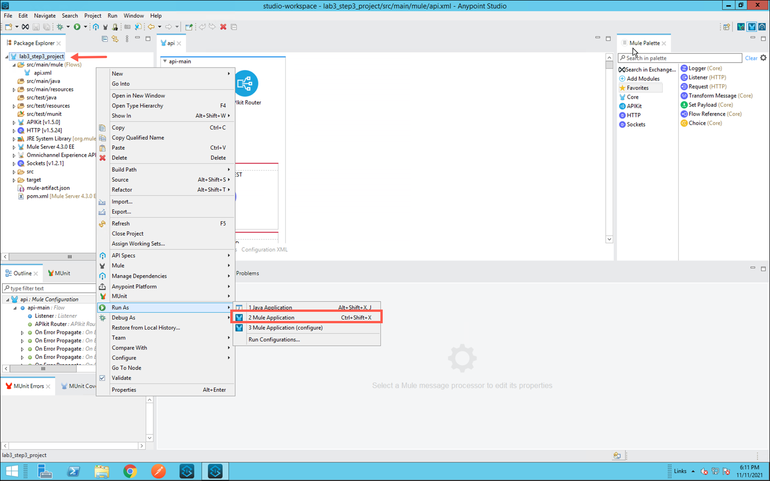Click the APIkit Router component icon on canvas
The height and width of the screenshot is (481, 770).
(x=246, y=83)
